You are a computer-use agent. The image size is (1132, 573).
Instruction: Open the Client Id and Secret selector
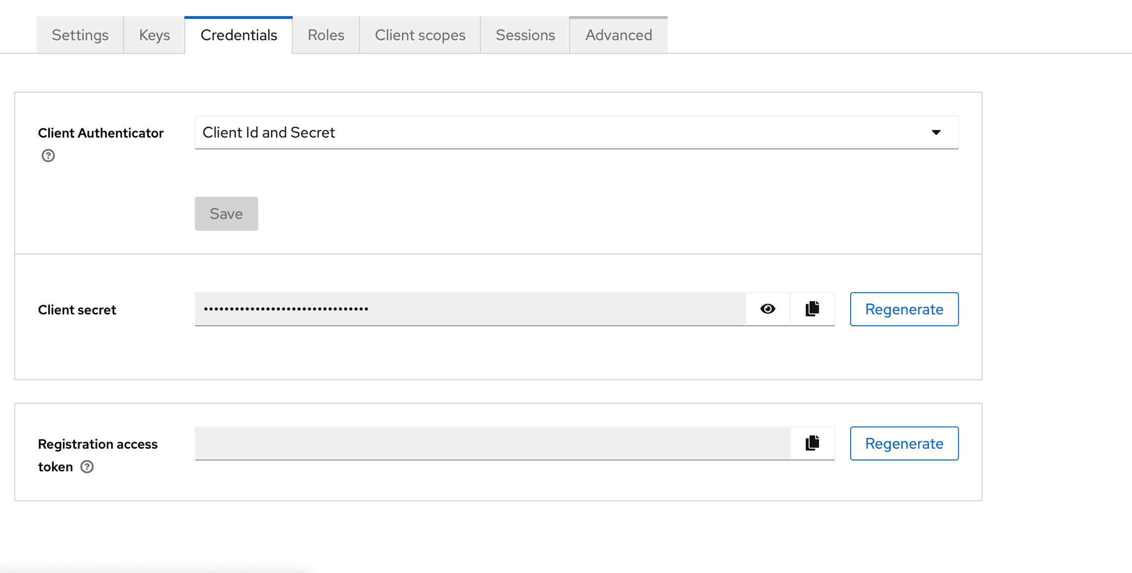pos(576,132)
